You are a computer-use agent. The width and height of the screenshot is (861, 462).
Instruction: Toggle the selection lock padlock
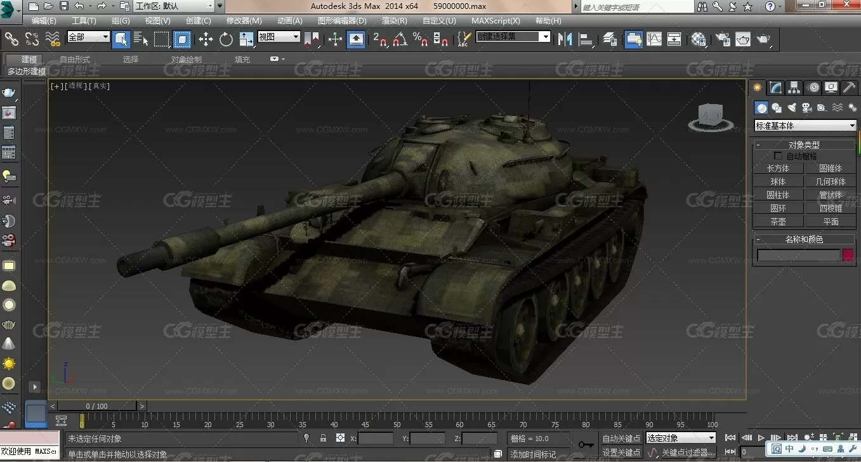pos(324,438)
